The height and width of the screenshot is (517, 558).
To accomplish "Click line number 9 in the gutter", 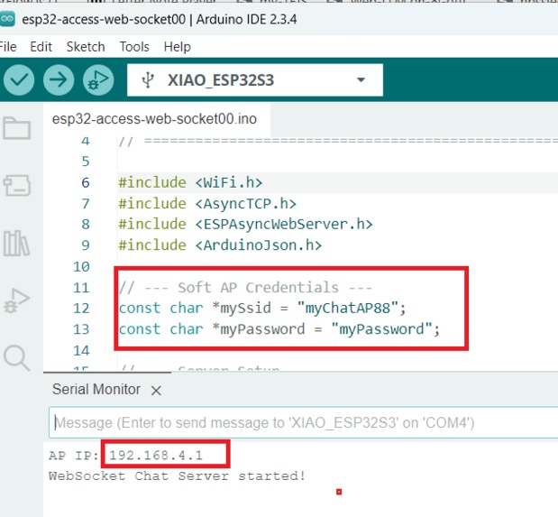I will click(86, 245).
